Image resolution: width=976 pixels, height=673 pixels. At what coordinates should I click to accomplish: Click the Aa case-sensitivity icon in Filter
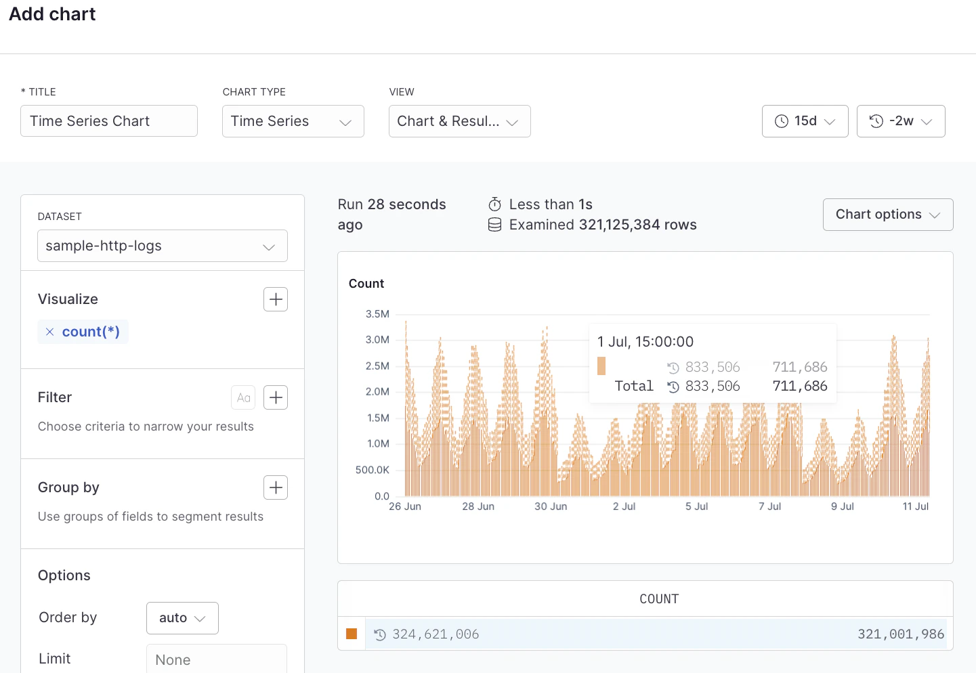243,397
